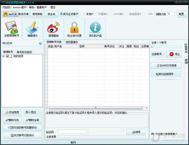Click the 删除勾选 eraser button
Image resolution: width=189 pixels, height=145 pixels.
pos(12,120)
